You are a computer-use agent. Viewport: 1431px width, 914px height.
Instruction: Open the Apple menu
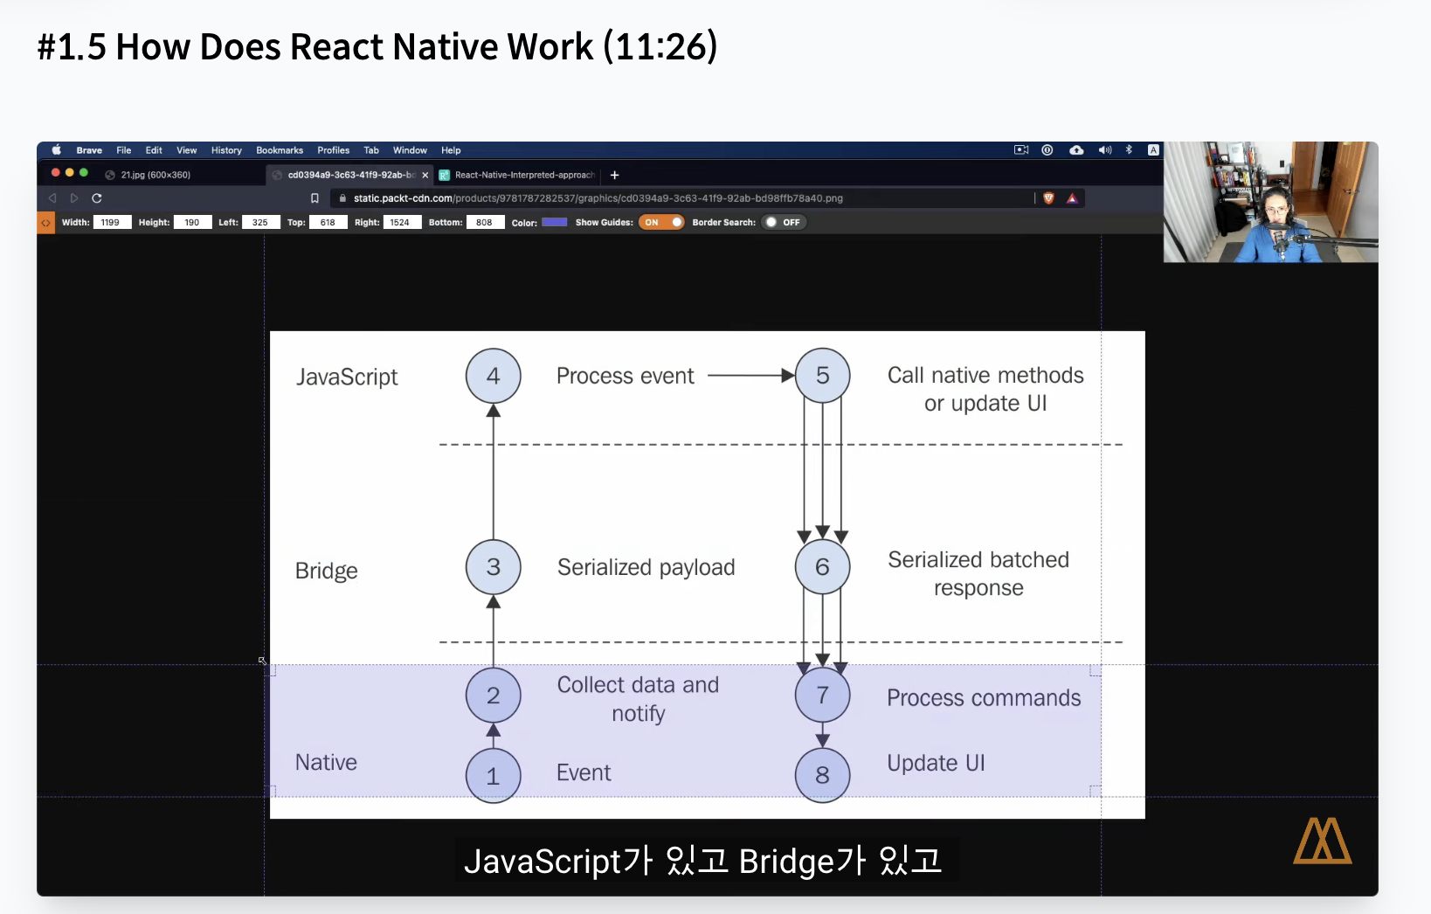(x=56, y=150)
